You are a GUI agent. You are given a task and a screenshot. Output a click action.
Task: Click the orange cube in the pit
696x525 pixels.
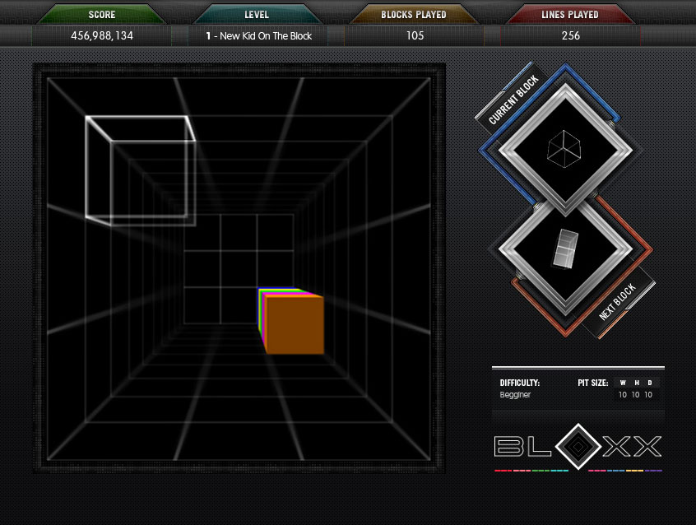coord(294,325)
